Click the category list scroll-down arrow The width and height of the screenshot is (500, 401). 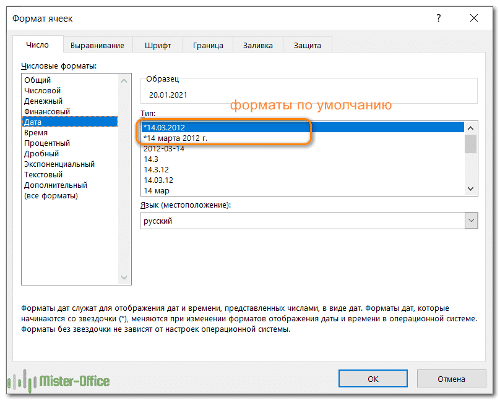125,278
